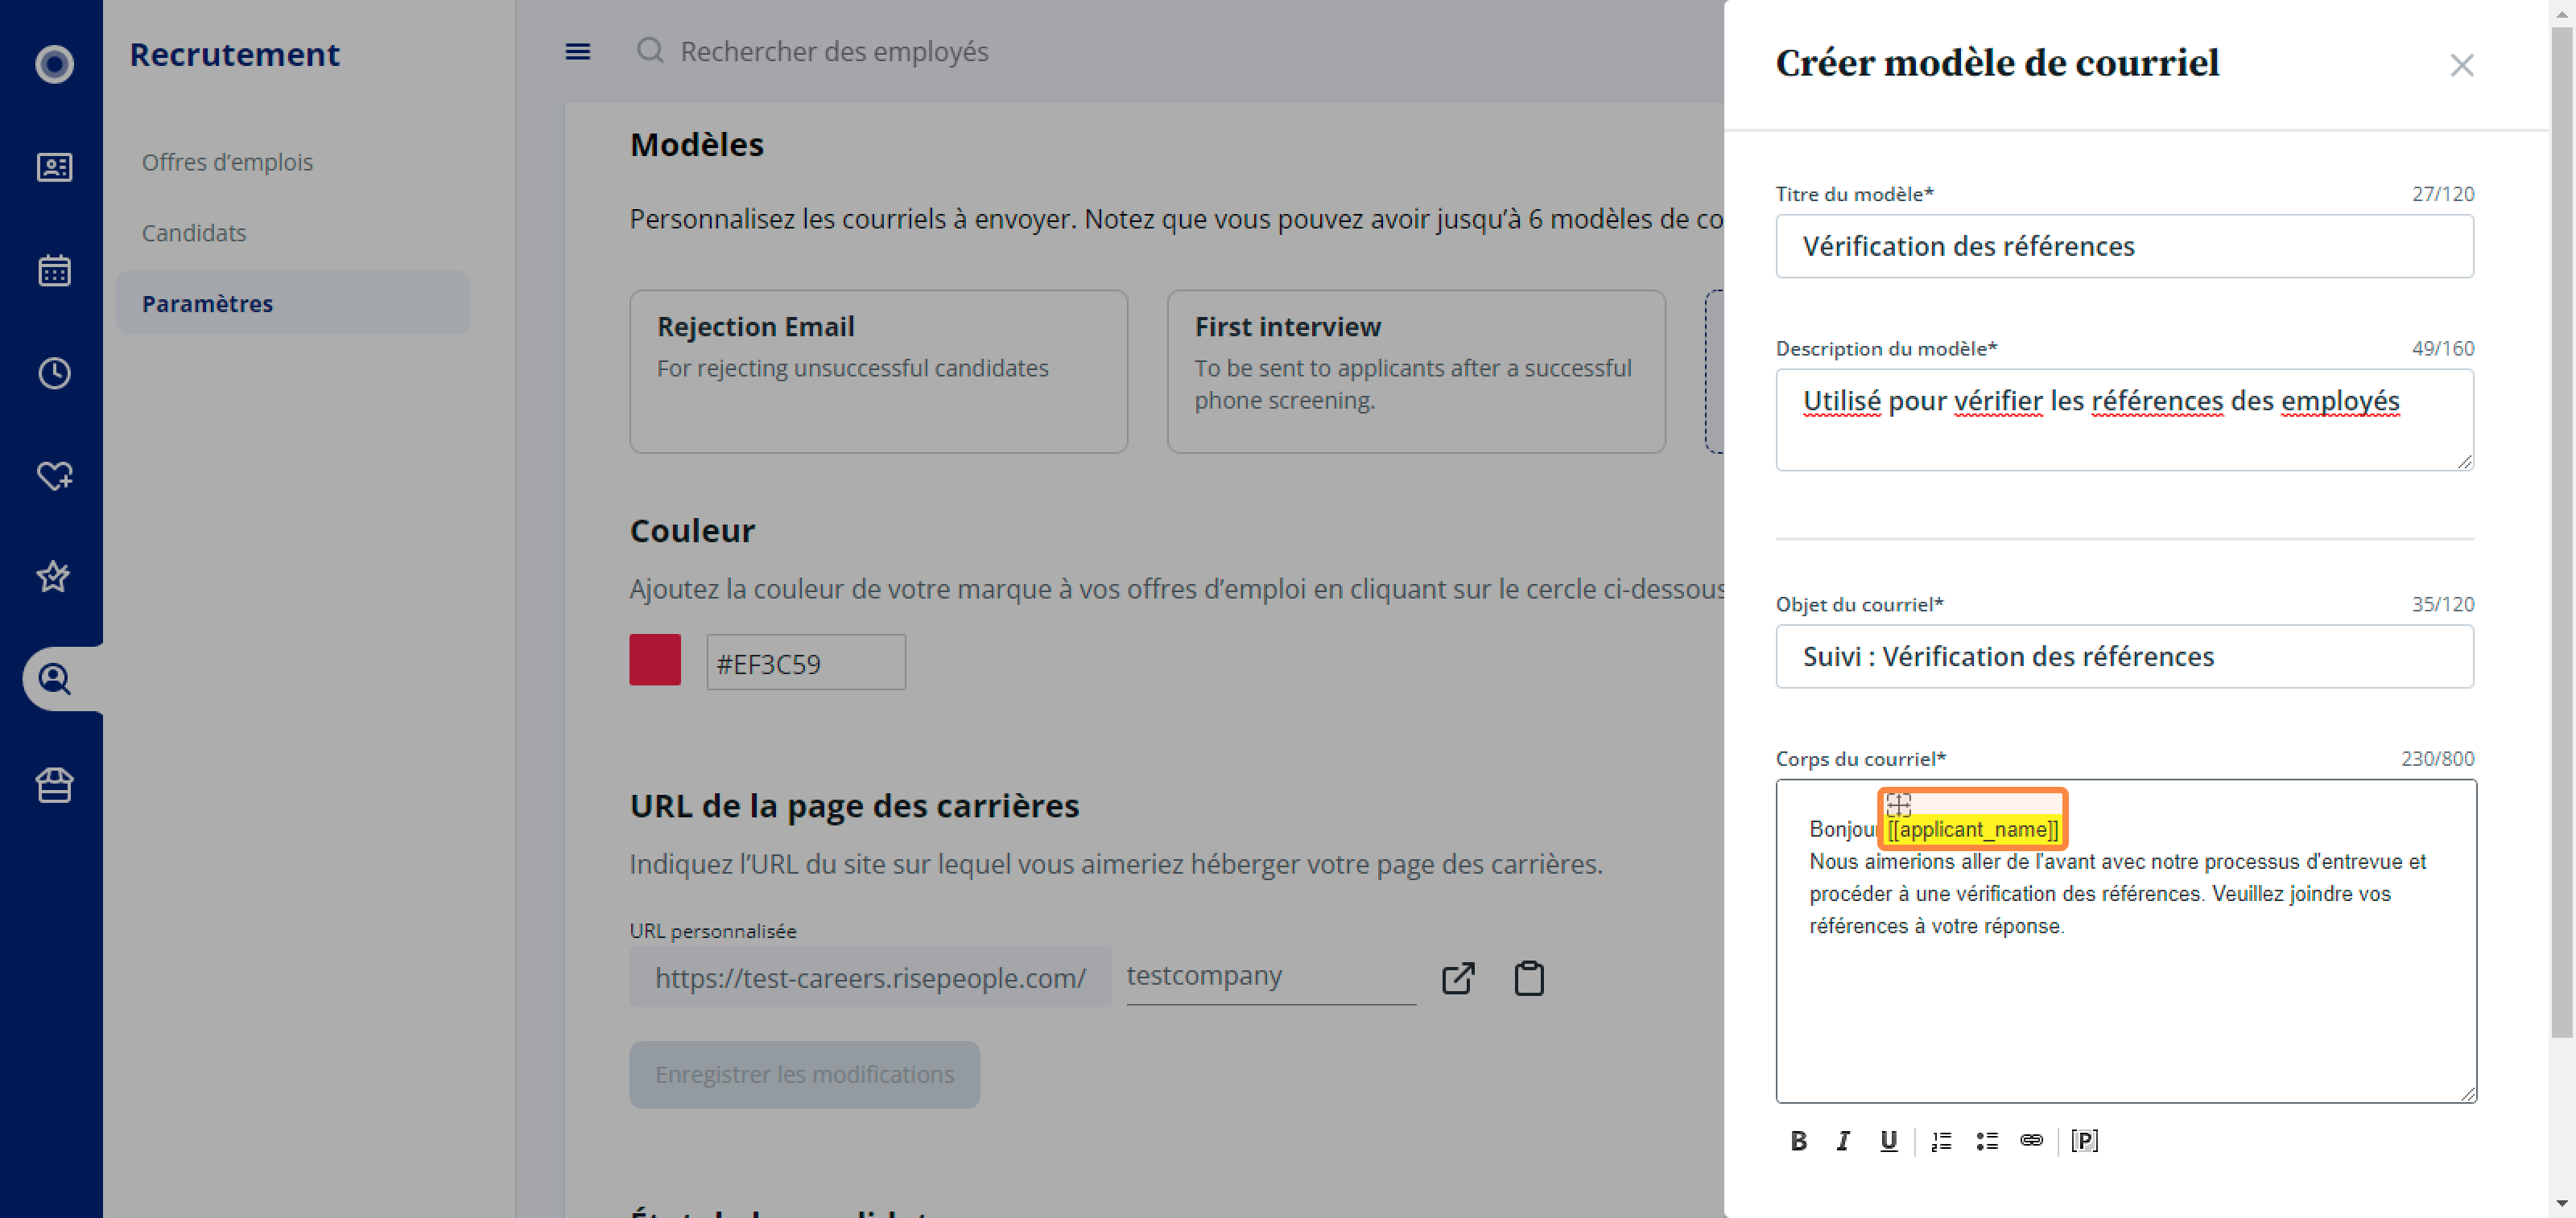Open the gift box store icon
2576x1218 pixels.
[54, 785]
